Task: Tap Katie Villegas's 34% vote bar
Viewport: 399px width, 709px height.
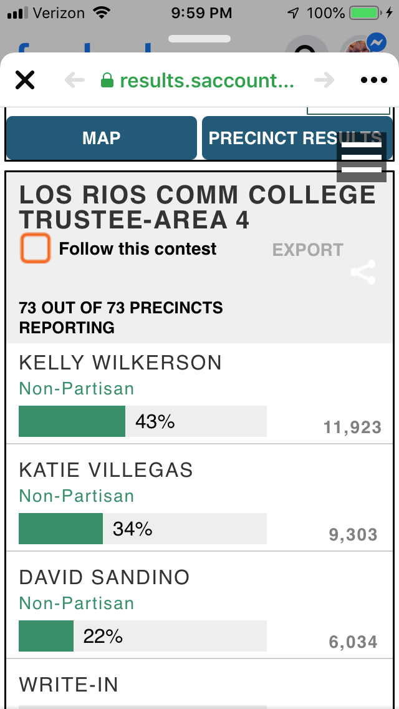Action: (143, 529)
